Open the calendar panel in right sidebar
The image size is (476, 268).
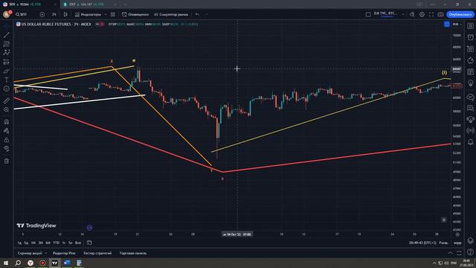pos(470,71)
